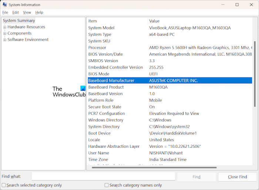Select the Windows Directory row
Image resolution: width=259 pixels, height=190 pixels.
pos(170,120)
